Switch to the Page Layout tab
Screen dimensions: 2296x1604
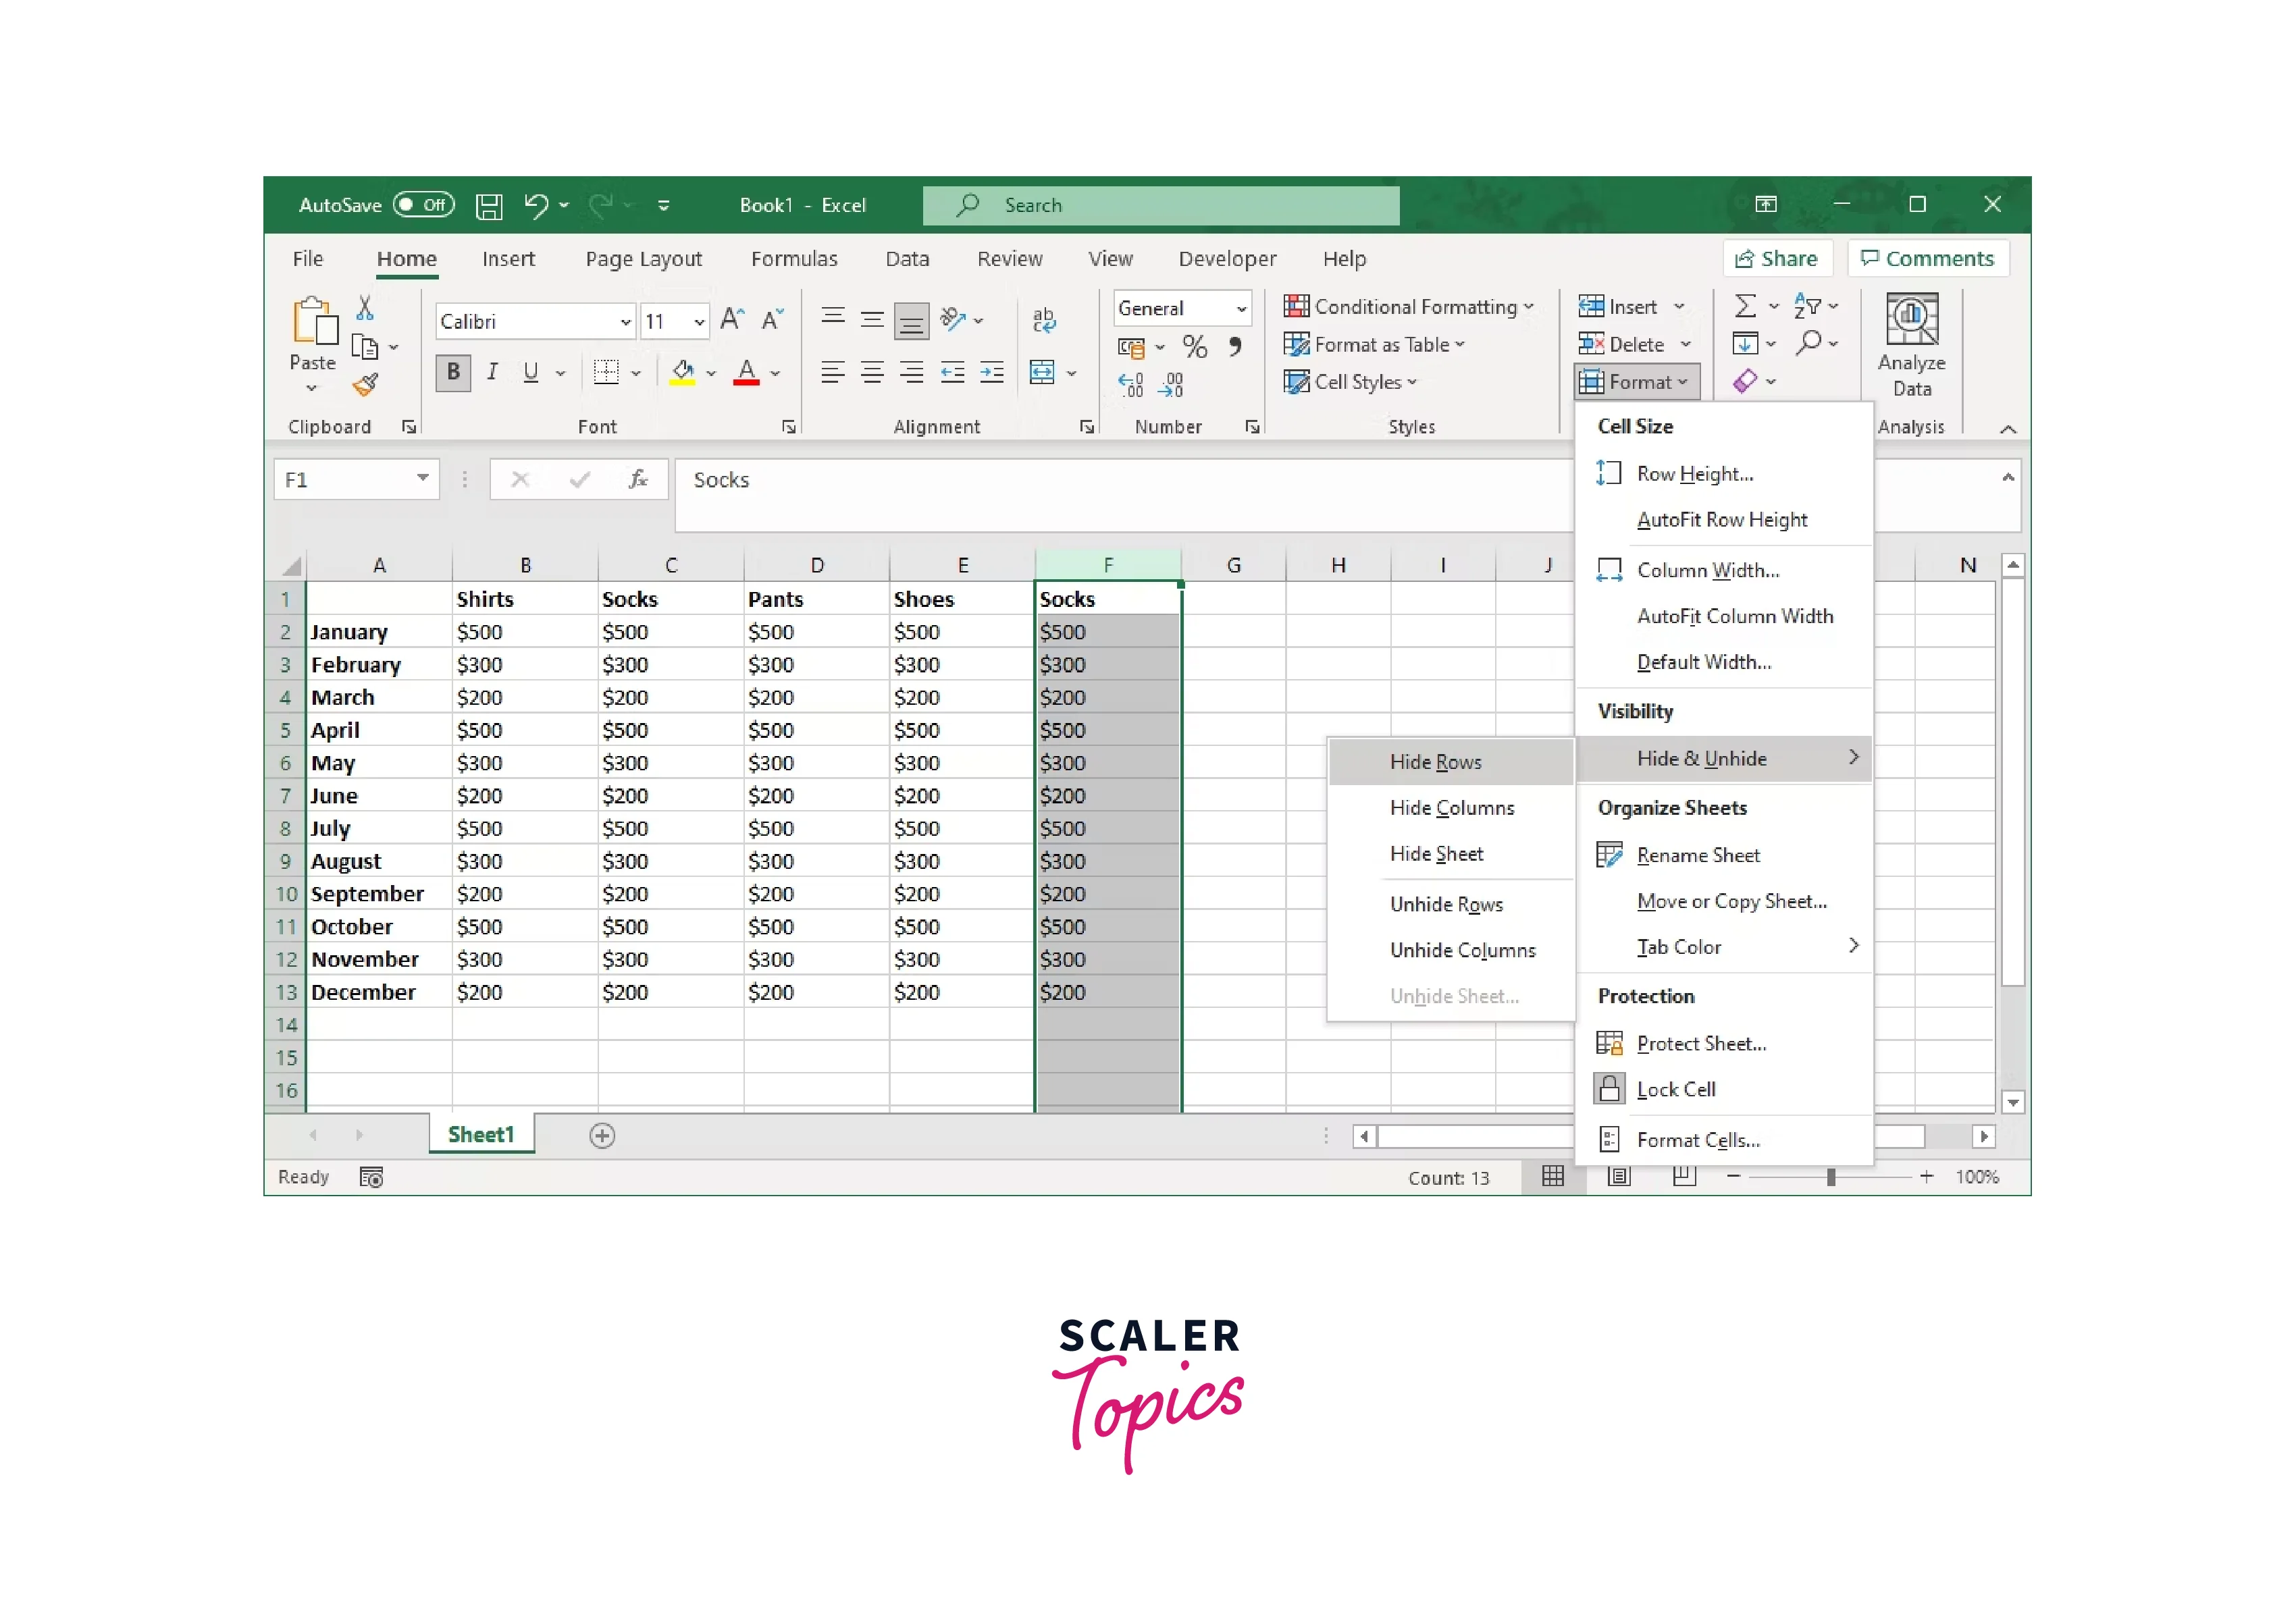[643, 259]
